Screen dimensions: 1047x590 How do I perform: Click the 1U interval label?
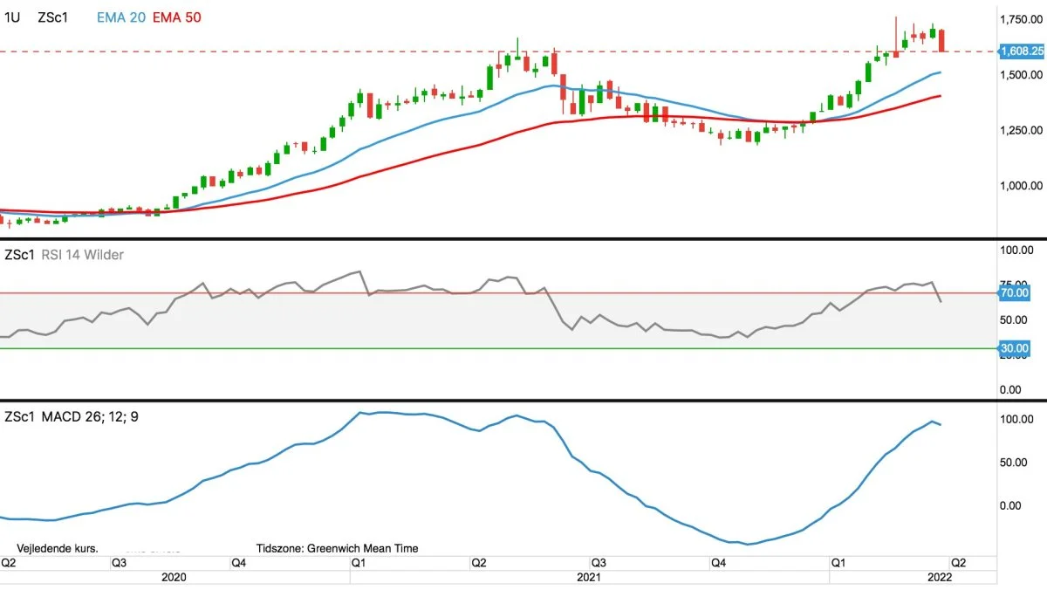[x=12, y=17]
